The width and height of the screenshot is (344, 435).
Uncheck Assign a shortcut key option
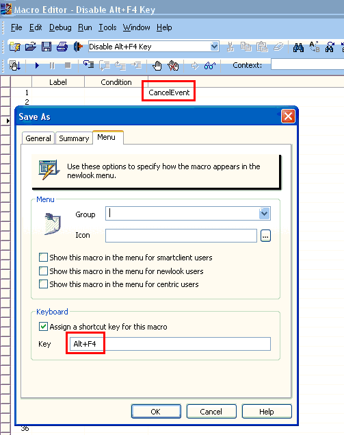(43, 327)
